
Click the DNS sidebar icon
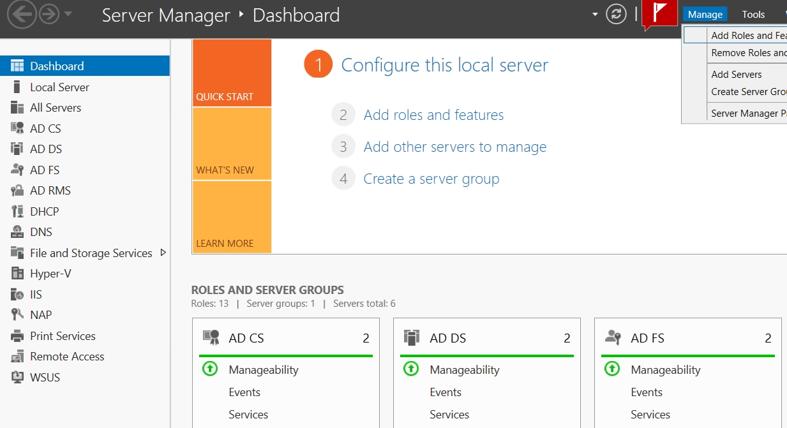click(17, 232)
